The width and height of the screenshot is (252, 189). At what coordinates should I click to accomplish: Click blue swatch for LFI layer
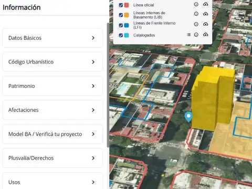pos(127,25)
